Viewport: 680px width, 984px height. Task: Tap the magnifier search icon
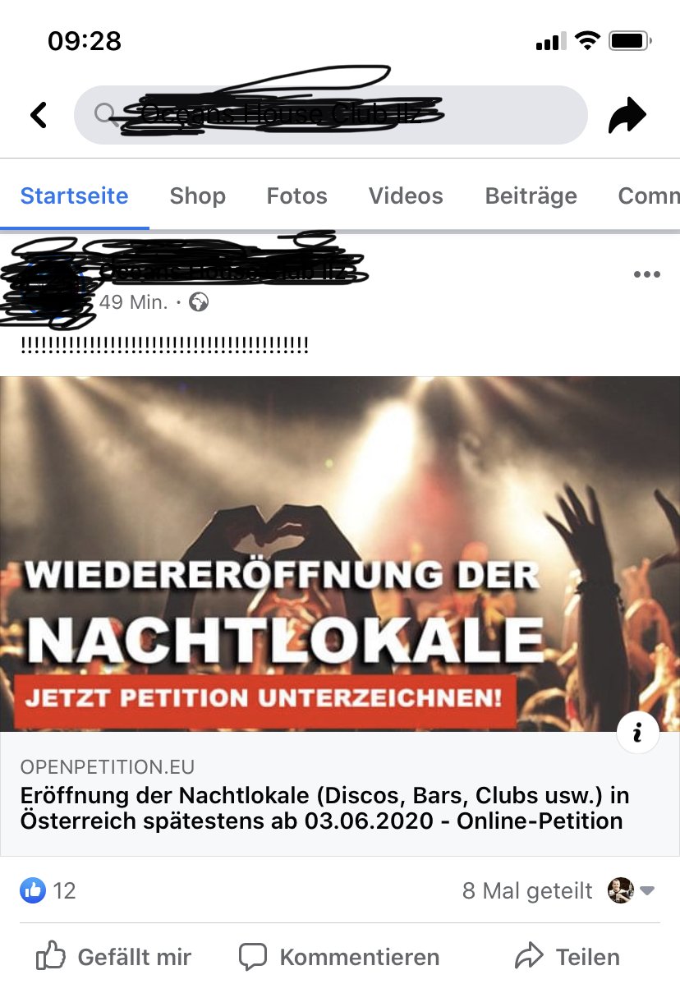click(x=104, y=114)
